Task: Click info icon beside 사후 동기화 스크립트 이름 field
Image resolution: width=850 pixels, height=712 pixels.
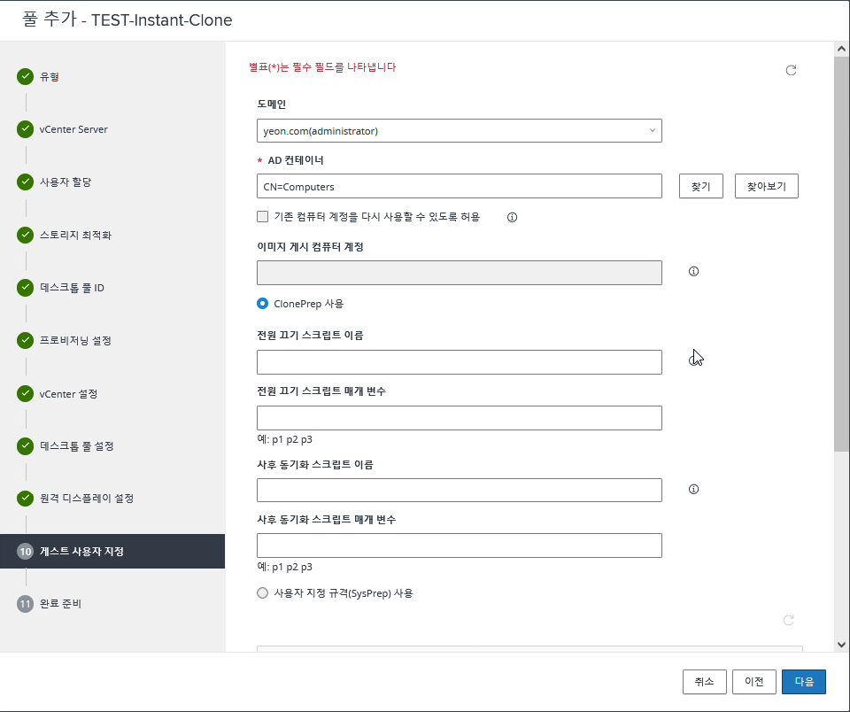Action: (x=693, y=489)
